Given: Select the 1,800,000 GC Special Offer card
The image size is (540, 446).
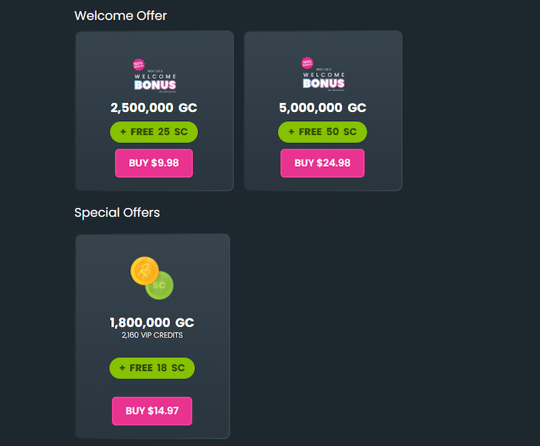Looking at the screenshot, I should (x=152, y=336).
